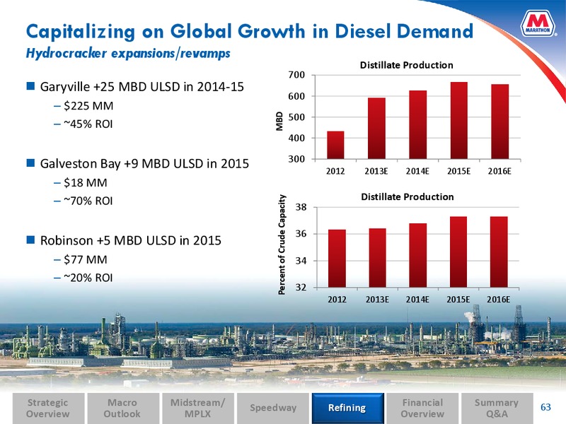The height and width of the screenshot is (424, 566).
Task: Click the slide page number 63
Action: tap(545, 407)
